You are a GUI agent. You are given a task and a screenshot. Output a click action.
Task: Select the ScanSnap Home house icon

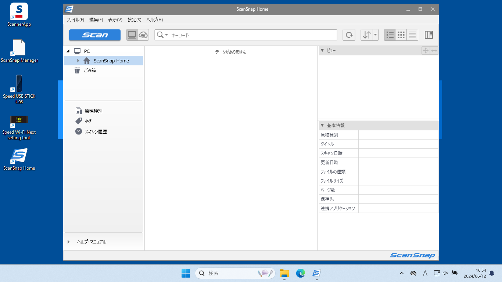(87, 61)
